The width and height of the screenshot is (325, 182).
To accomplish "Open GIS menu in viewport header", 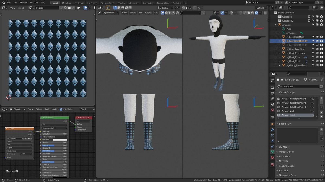I will coord(156,13).
